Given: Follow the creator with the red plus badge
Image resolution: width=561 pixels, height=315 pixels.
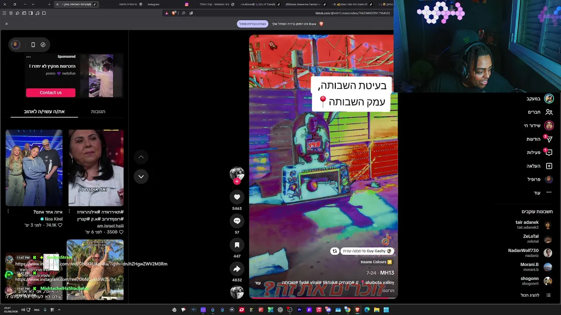Looking at the screenshot, I should [237, 181].
